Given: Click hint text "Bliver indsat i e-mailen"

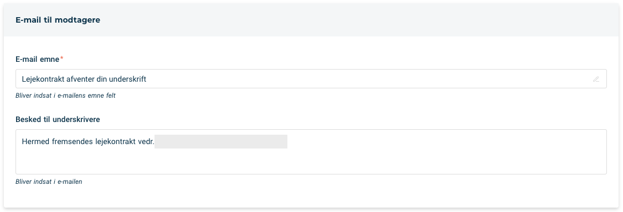Looking at the screenshot, I should 49,182.
